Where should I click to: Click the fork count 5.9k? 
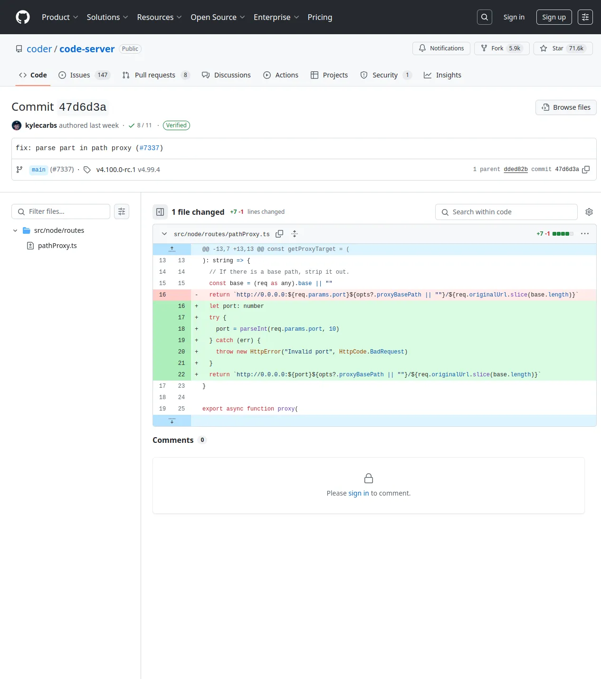(x=515, y=48)
